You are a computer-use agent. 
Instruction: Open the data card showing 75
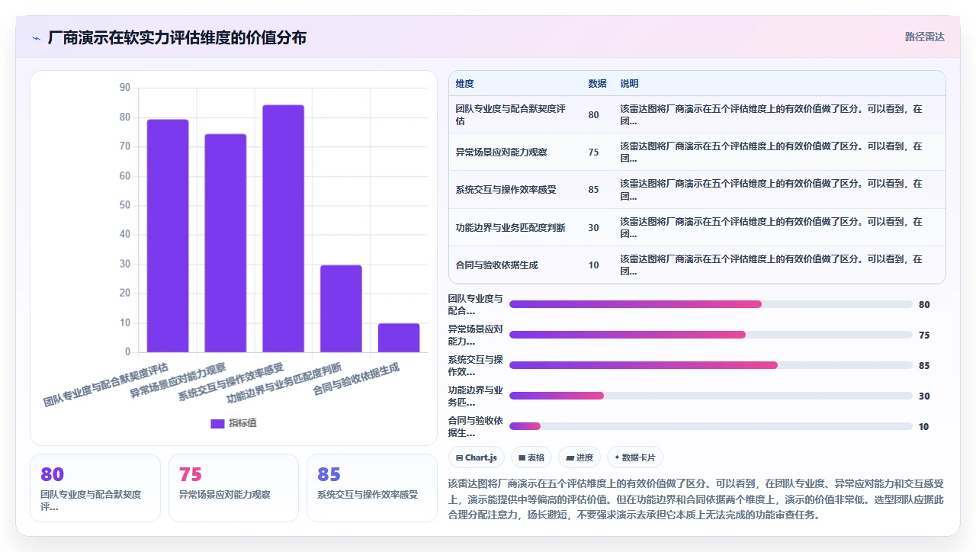click(x=233, y=488)
